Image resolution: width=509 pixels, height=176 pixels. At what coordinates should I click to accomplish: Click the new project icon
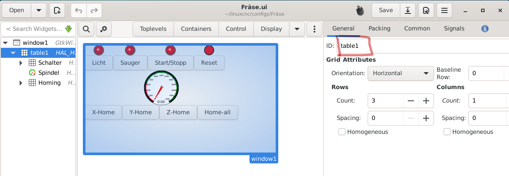point(57,10)
